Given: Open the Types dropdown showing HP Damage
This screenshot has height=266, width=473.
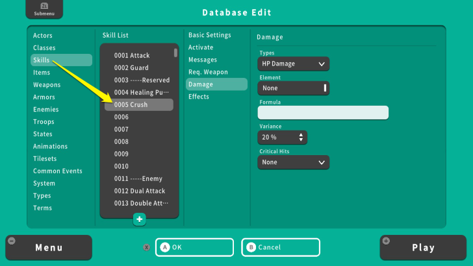Looking at the screenshot, I should coord(294,64).
